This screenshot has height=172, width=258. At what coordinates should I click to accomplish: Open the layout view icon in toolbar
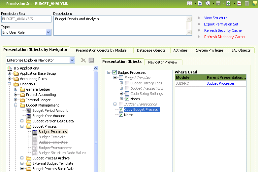[x=190, y=3]
